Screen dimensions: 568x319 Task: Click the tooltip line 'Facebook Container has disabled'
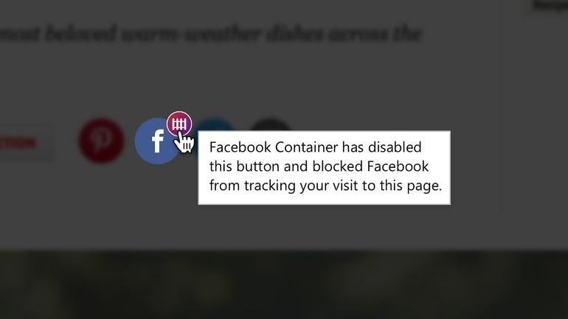[316, 147]
